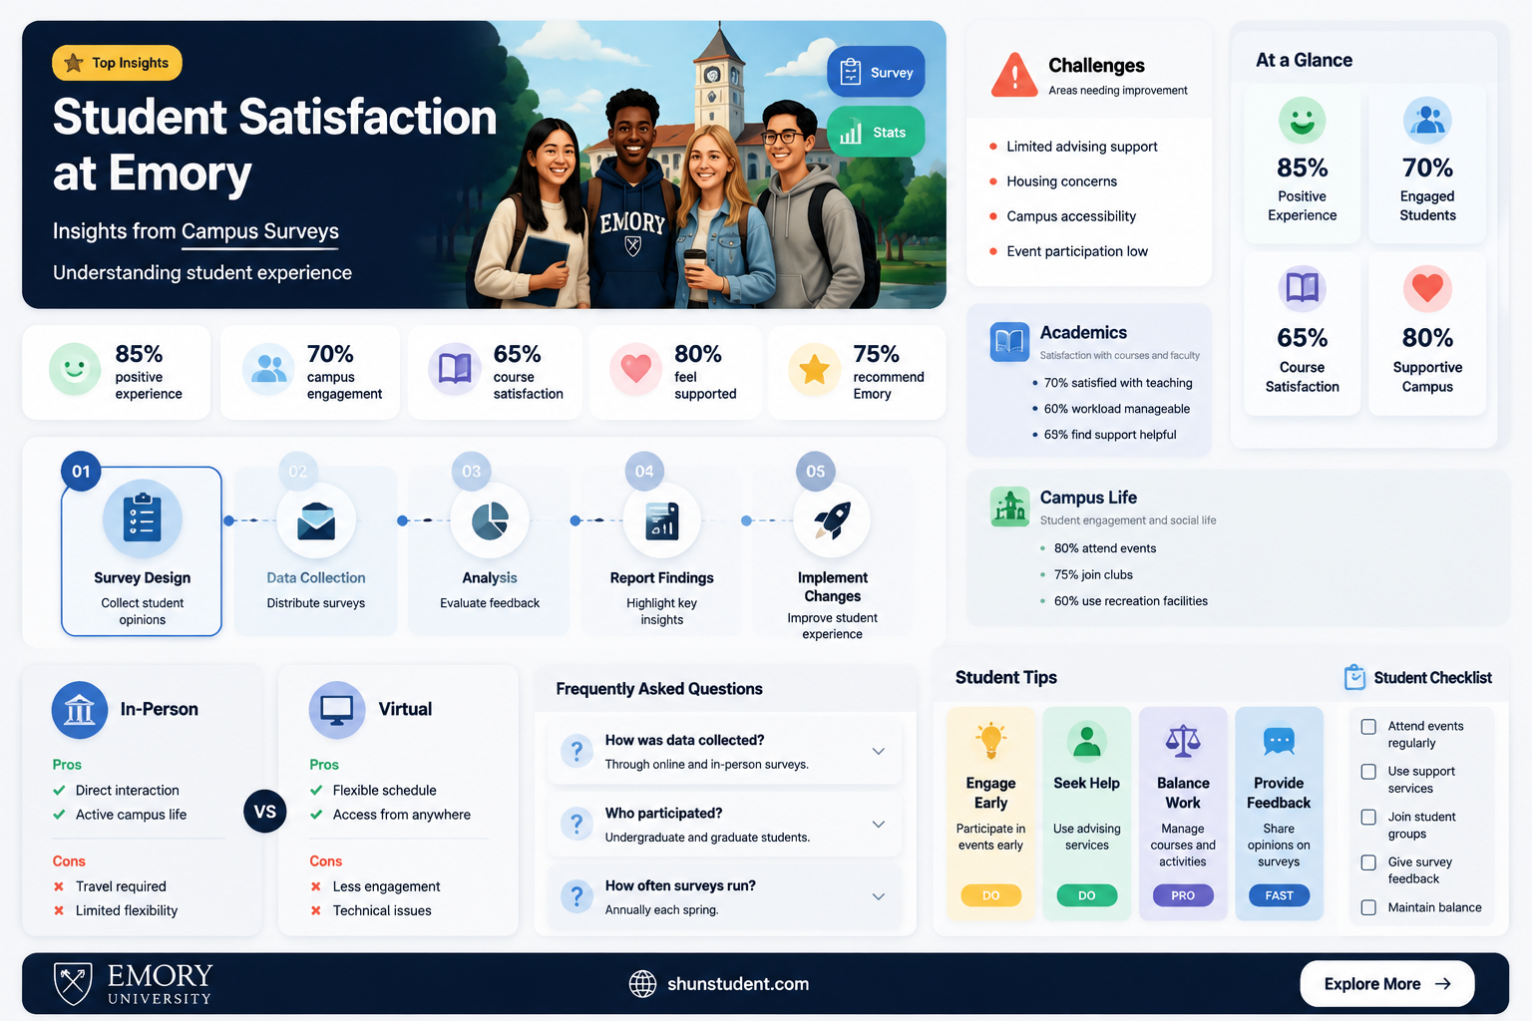This screenshot has width=1532, height=1021.
Task: Click the VS circle between comparison cards
Action: pyautogui.click(x=265, y=812)
